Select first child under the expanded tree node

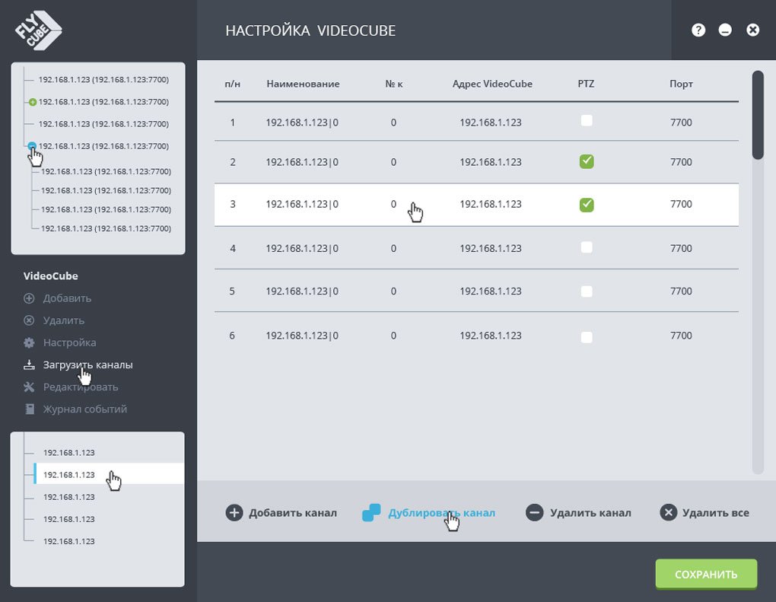(106, 171)
